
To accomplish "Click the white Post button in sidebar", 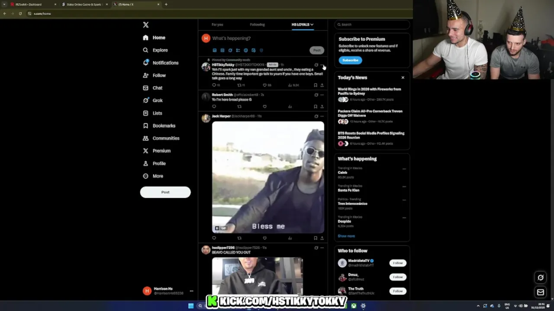I will tap(165, 192).
